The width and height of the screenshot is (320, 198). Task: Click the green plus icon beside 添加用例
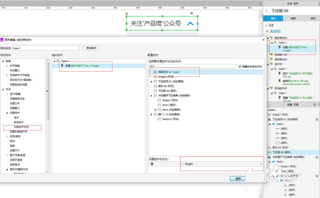(267, 31)
